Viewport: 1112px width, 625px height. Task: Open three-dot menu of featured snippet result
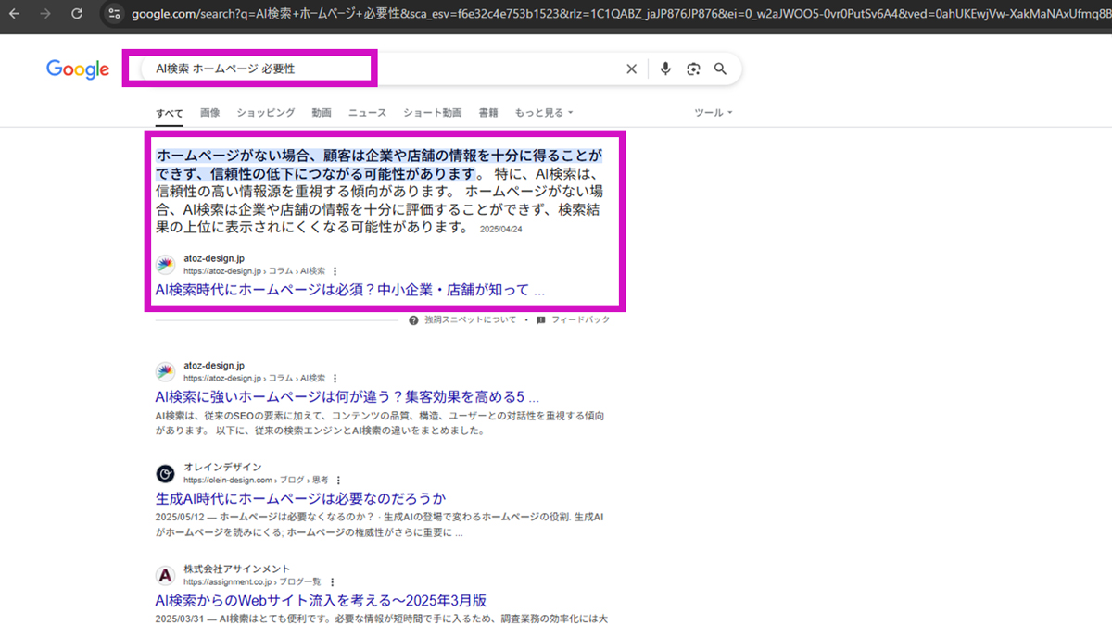(x=335, y=271)
